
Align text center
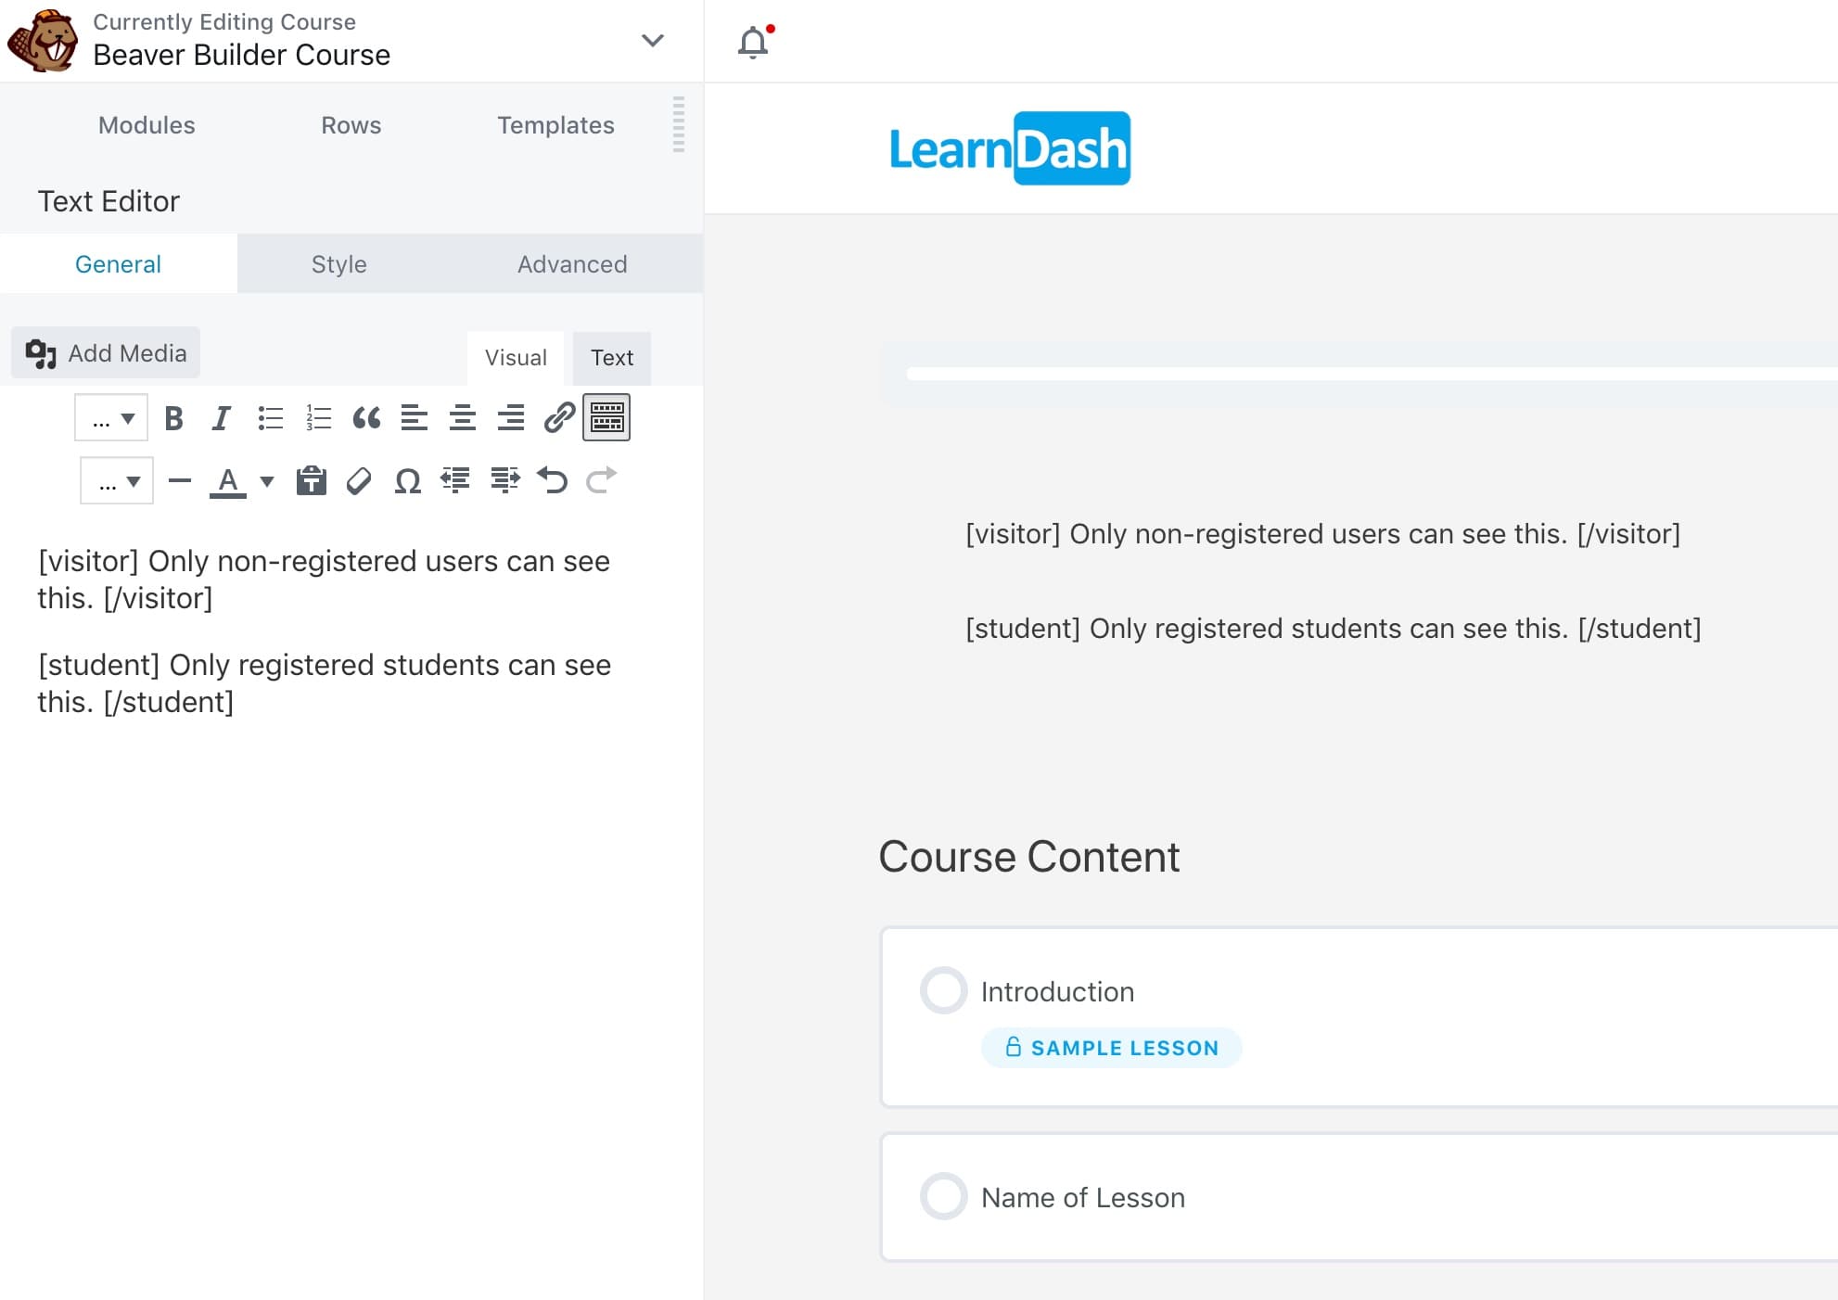click(x=463, y=418)
